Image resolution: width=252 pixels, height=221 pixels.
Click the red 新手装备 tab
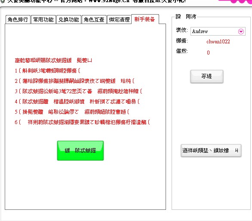point(145,19)
